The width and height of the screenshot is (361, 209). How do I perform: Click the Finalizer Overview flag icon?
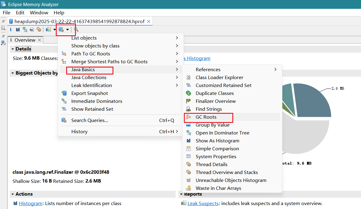point(188,101)
